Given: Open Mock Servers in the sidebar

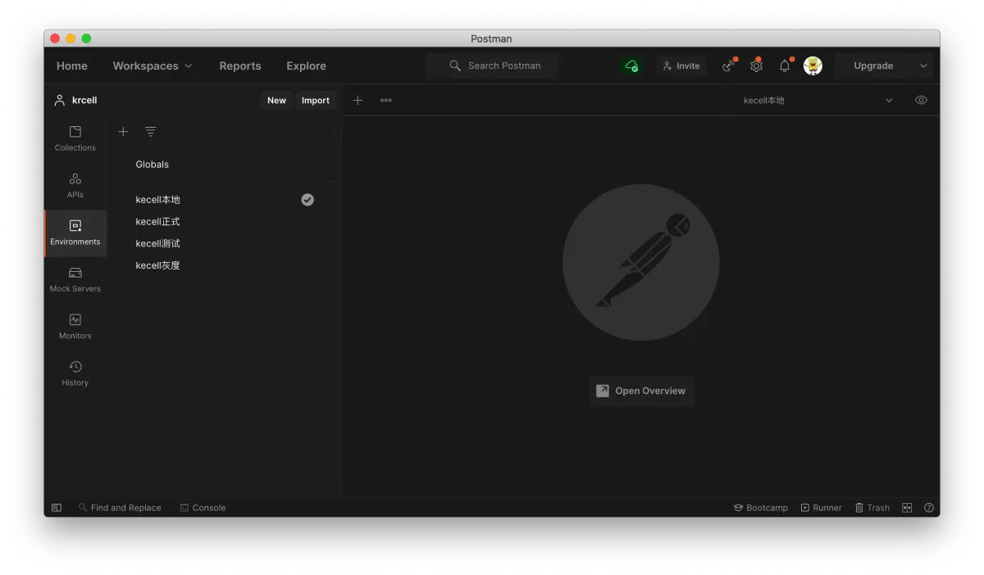Looking at the screenshot, I should pos(75,279).
